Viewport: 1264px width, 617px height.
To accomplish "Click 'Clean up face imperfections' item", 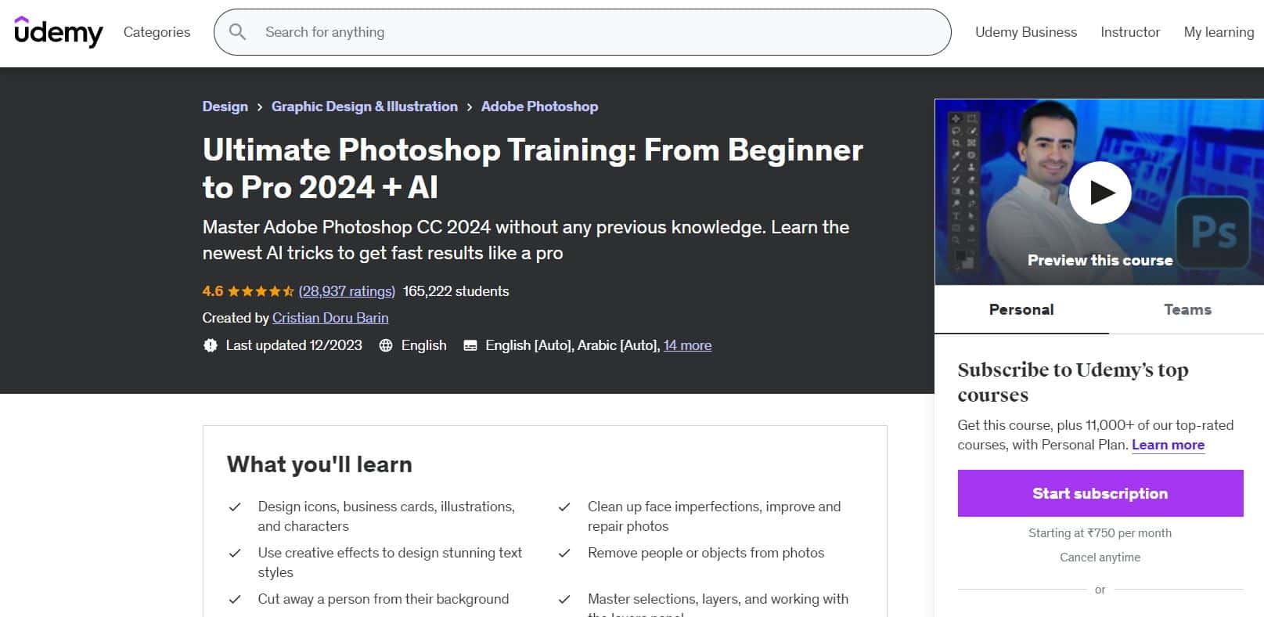I will (715, 516).
